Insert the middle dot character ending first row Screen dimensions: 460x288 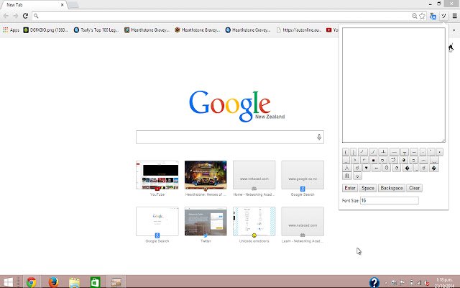(439, 152)
